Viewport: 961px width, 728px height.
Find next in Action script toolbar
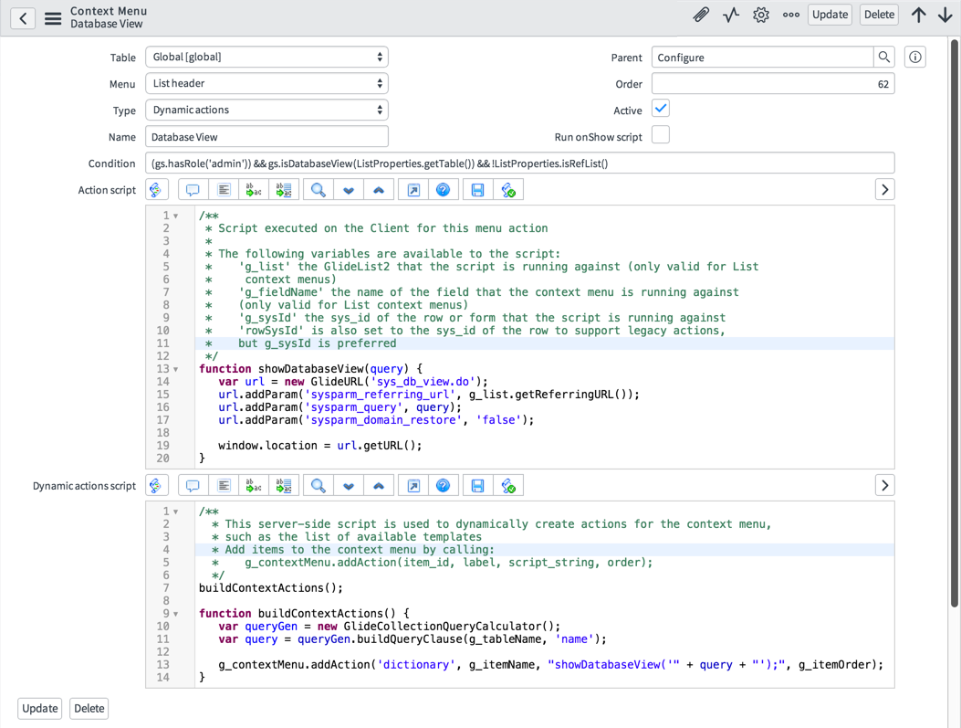click(x=349, y=190)
